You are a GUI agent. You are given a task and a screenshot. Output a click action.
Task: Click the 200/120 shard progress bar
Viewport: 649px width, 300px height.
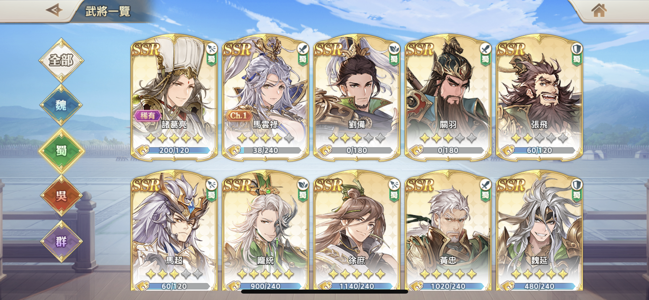click(178, 150)
